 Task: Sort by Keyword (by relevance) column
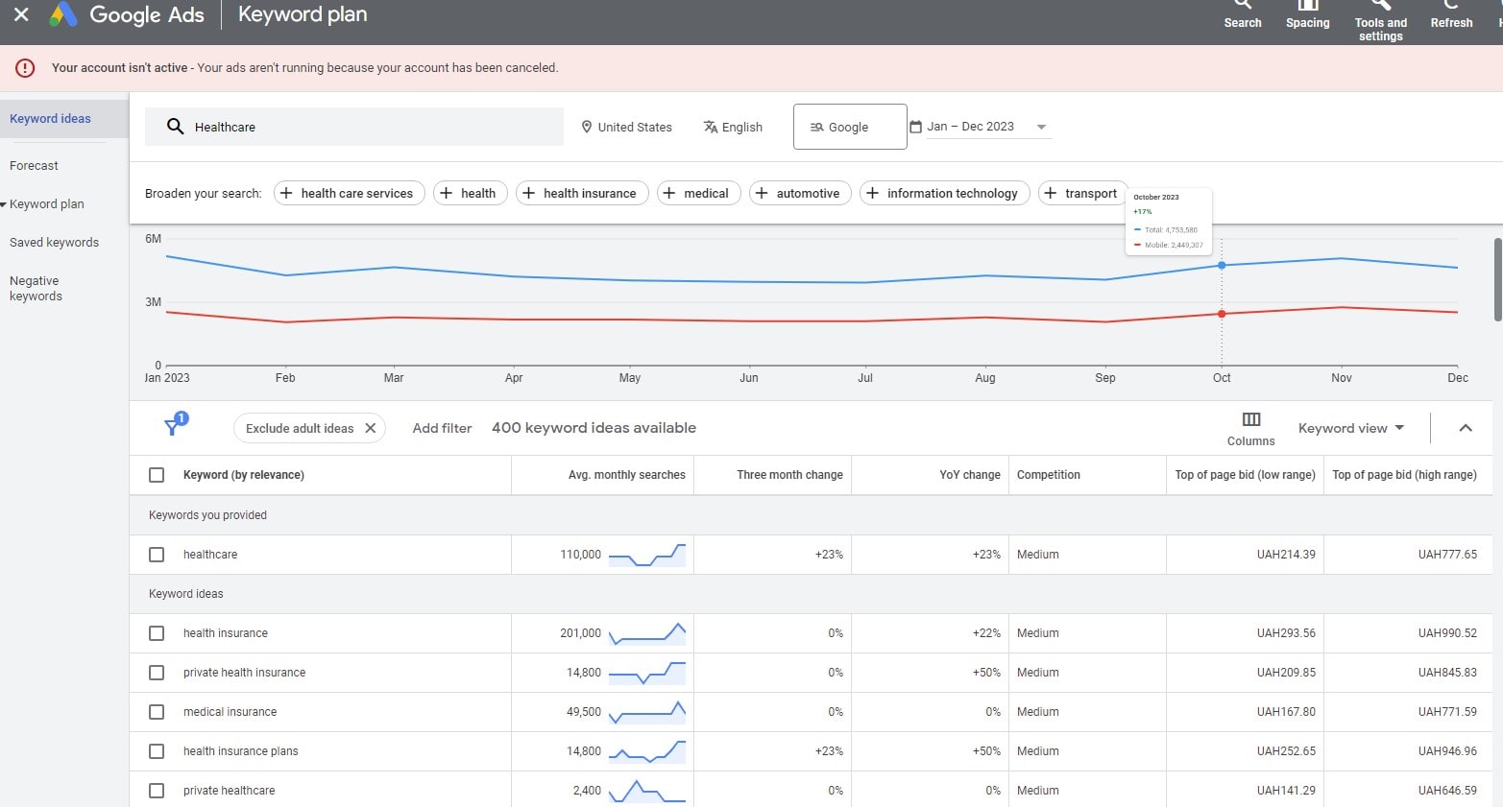pyautogui.click(x=243, y=475)
